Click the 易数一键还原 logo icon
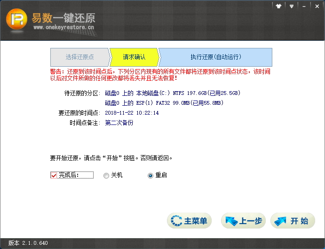 tap(16, 21)
